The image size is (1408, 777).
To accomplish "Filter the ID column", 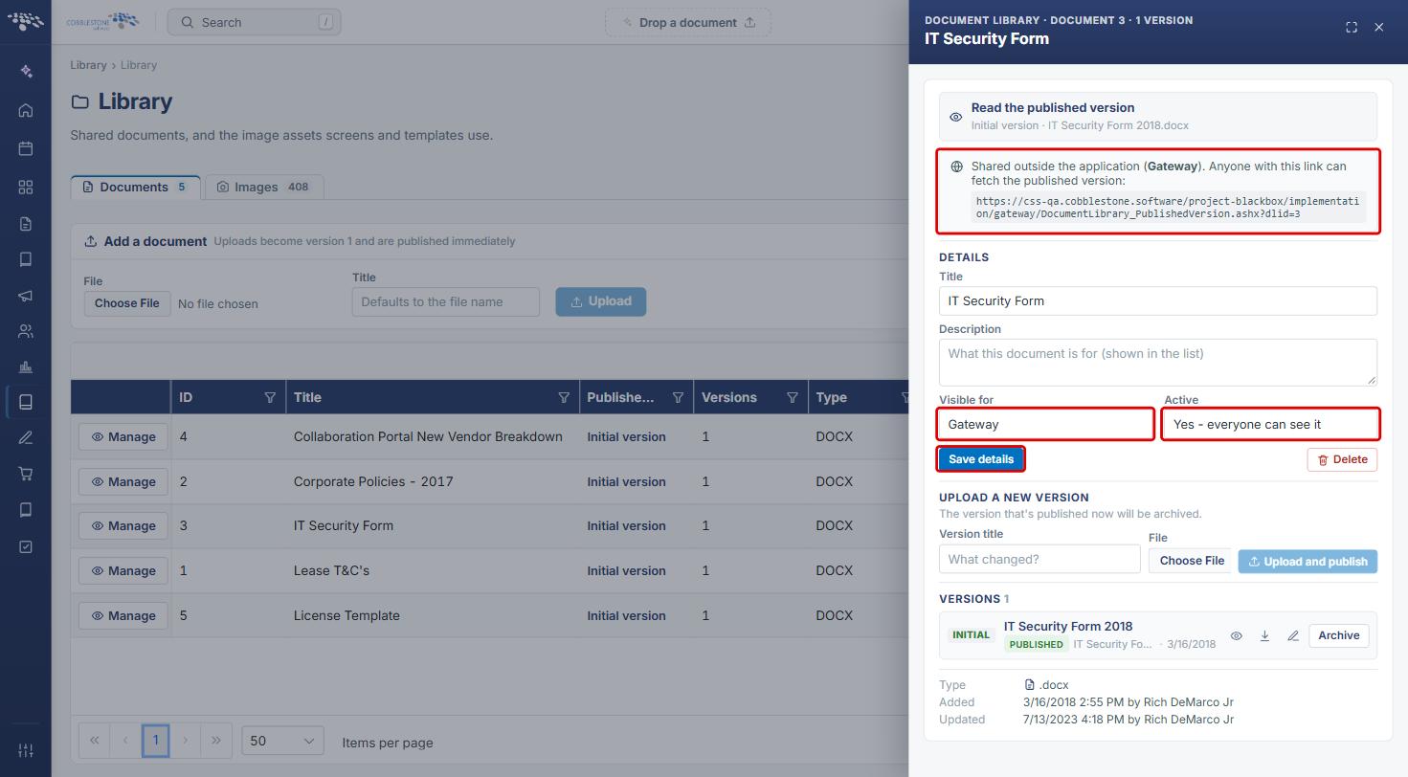I will [270, 398].
